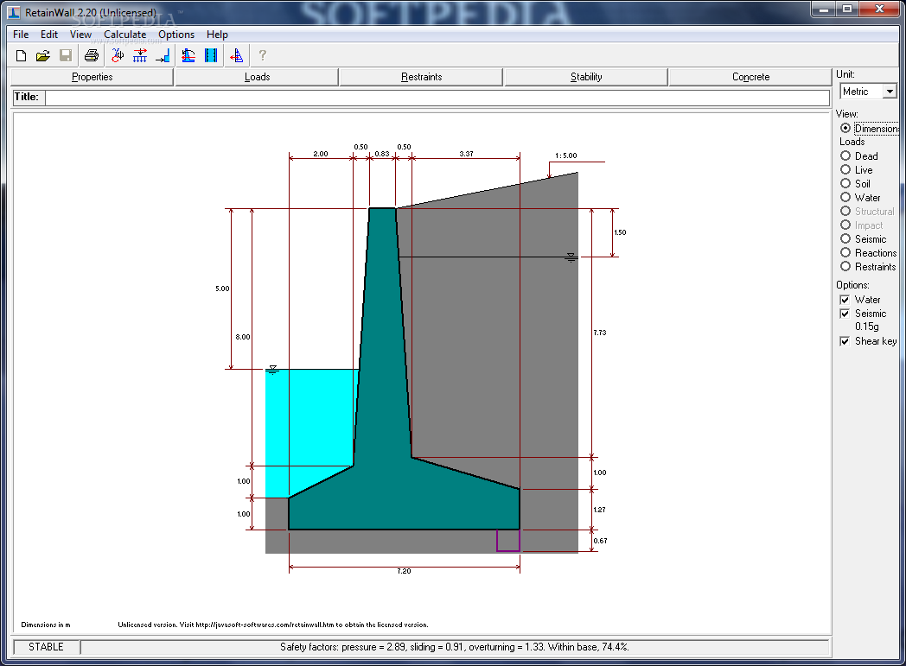Open the stability analysis icon with overturning wall
Screen dimensions: 906x666
click(188, 56)
